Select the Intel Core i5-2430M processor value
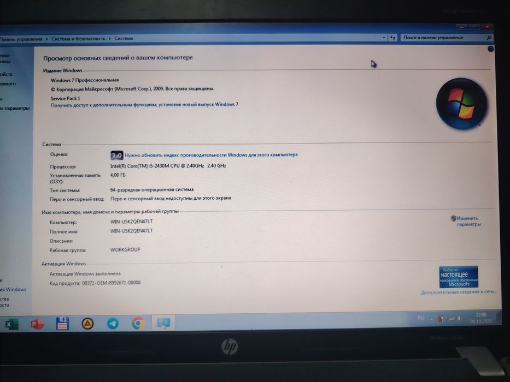The width and height of the screenshot is (510, 382). pyautogui.click(x=168, y=166)
